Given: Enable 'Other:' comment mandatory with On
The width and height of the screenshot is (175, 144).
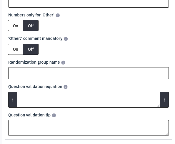Looking at the screenshot, I should [16, 49].
